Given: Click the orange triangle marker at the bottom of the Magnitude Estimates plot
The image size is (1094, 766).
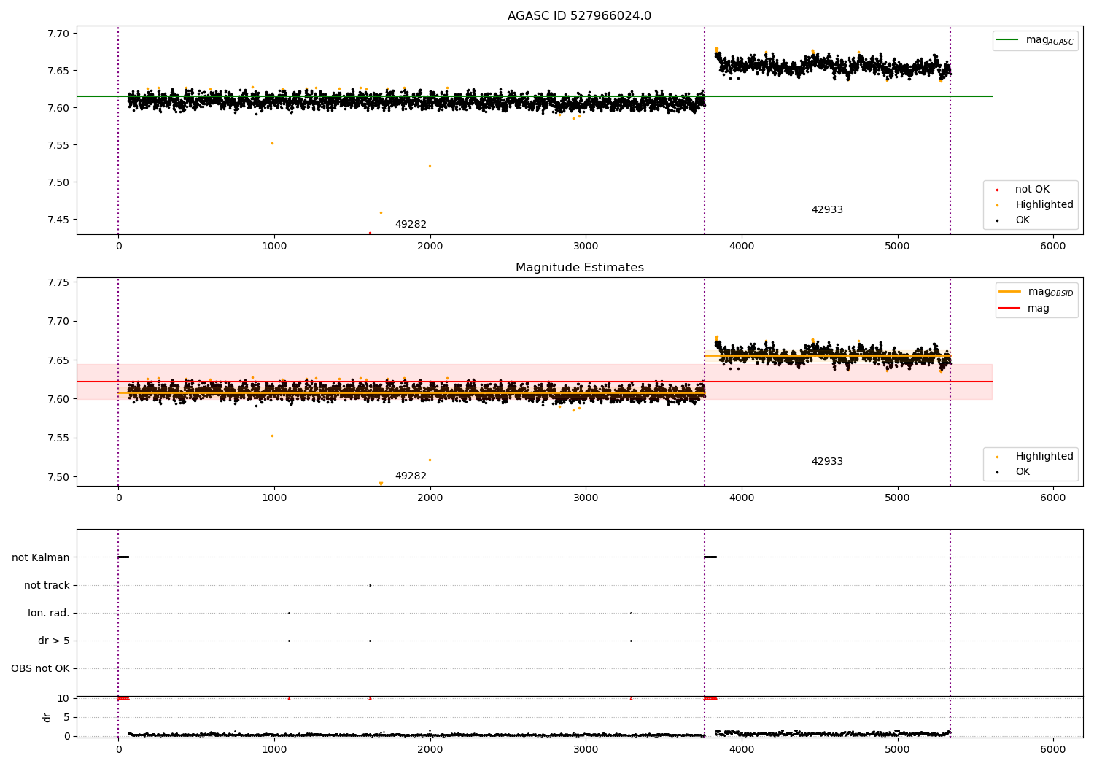Looking at the screenshot, I should click(x=381, y=483).
